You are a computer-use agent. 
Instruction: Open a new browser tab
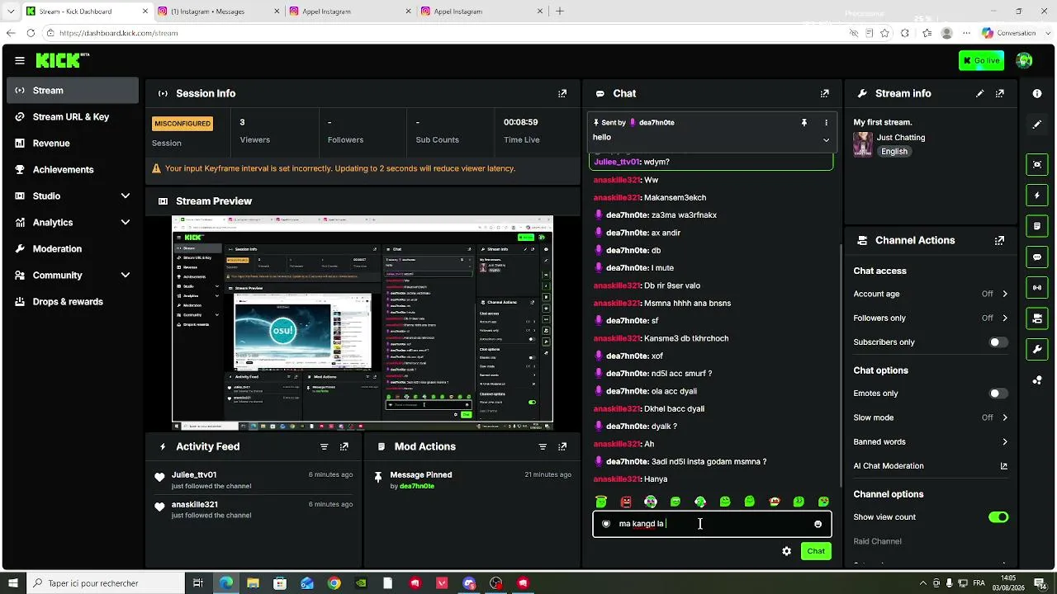point(560,12)
